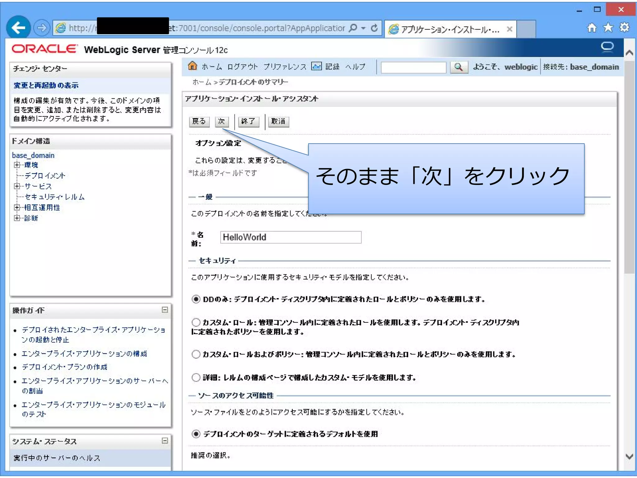Click the vertical scrollbar thumb
Image resolution: width=637 pixels, height=478 pixels.
(x=629, y=167)
